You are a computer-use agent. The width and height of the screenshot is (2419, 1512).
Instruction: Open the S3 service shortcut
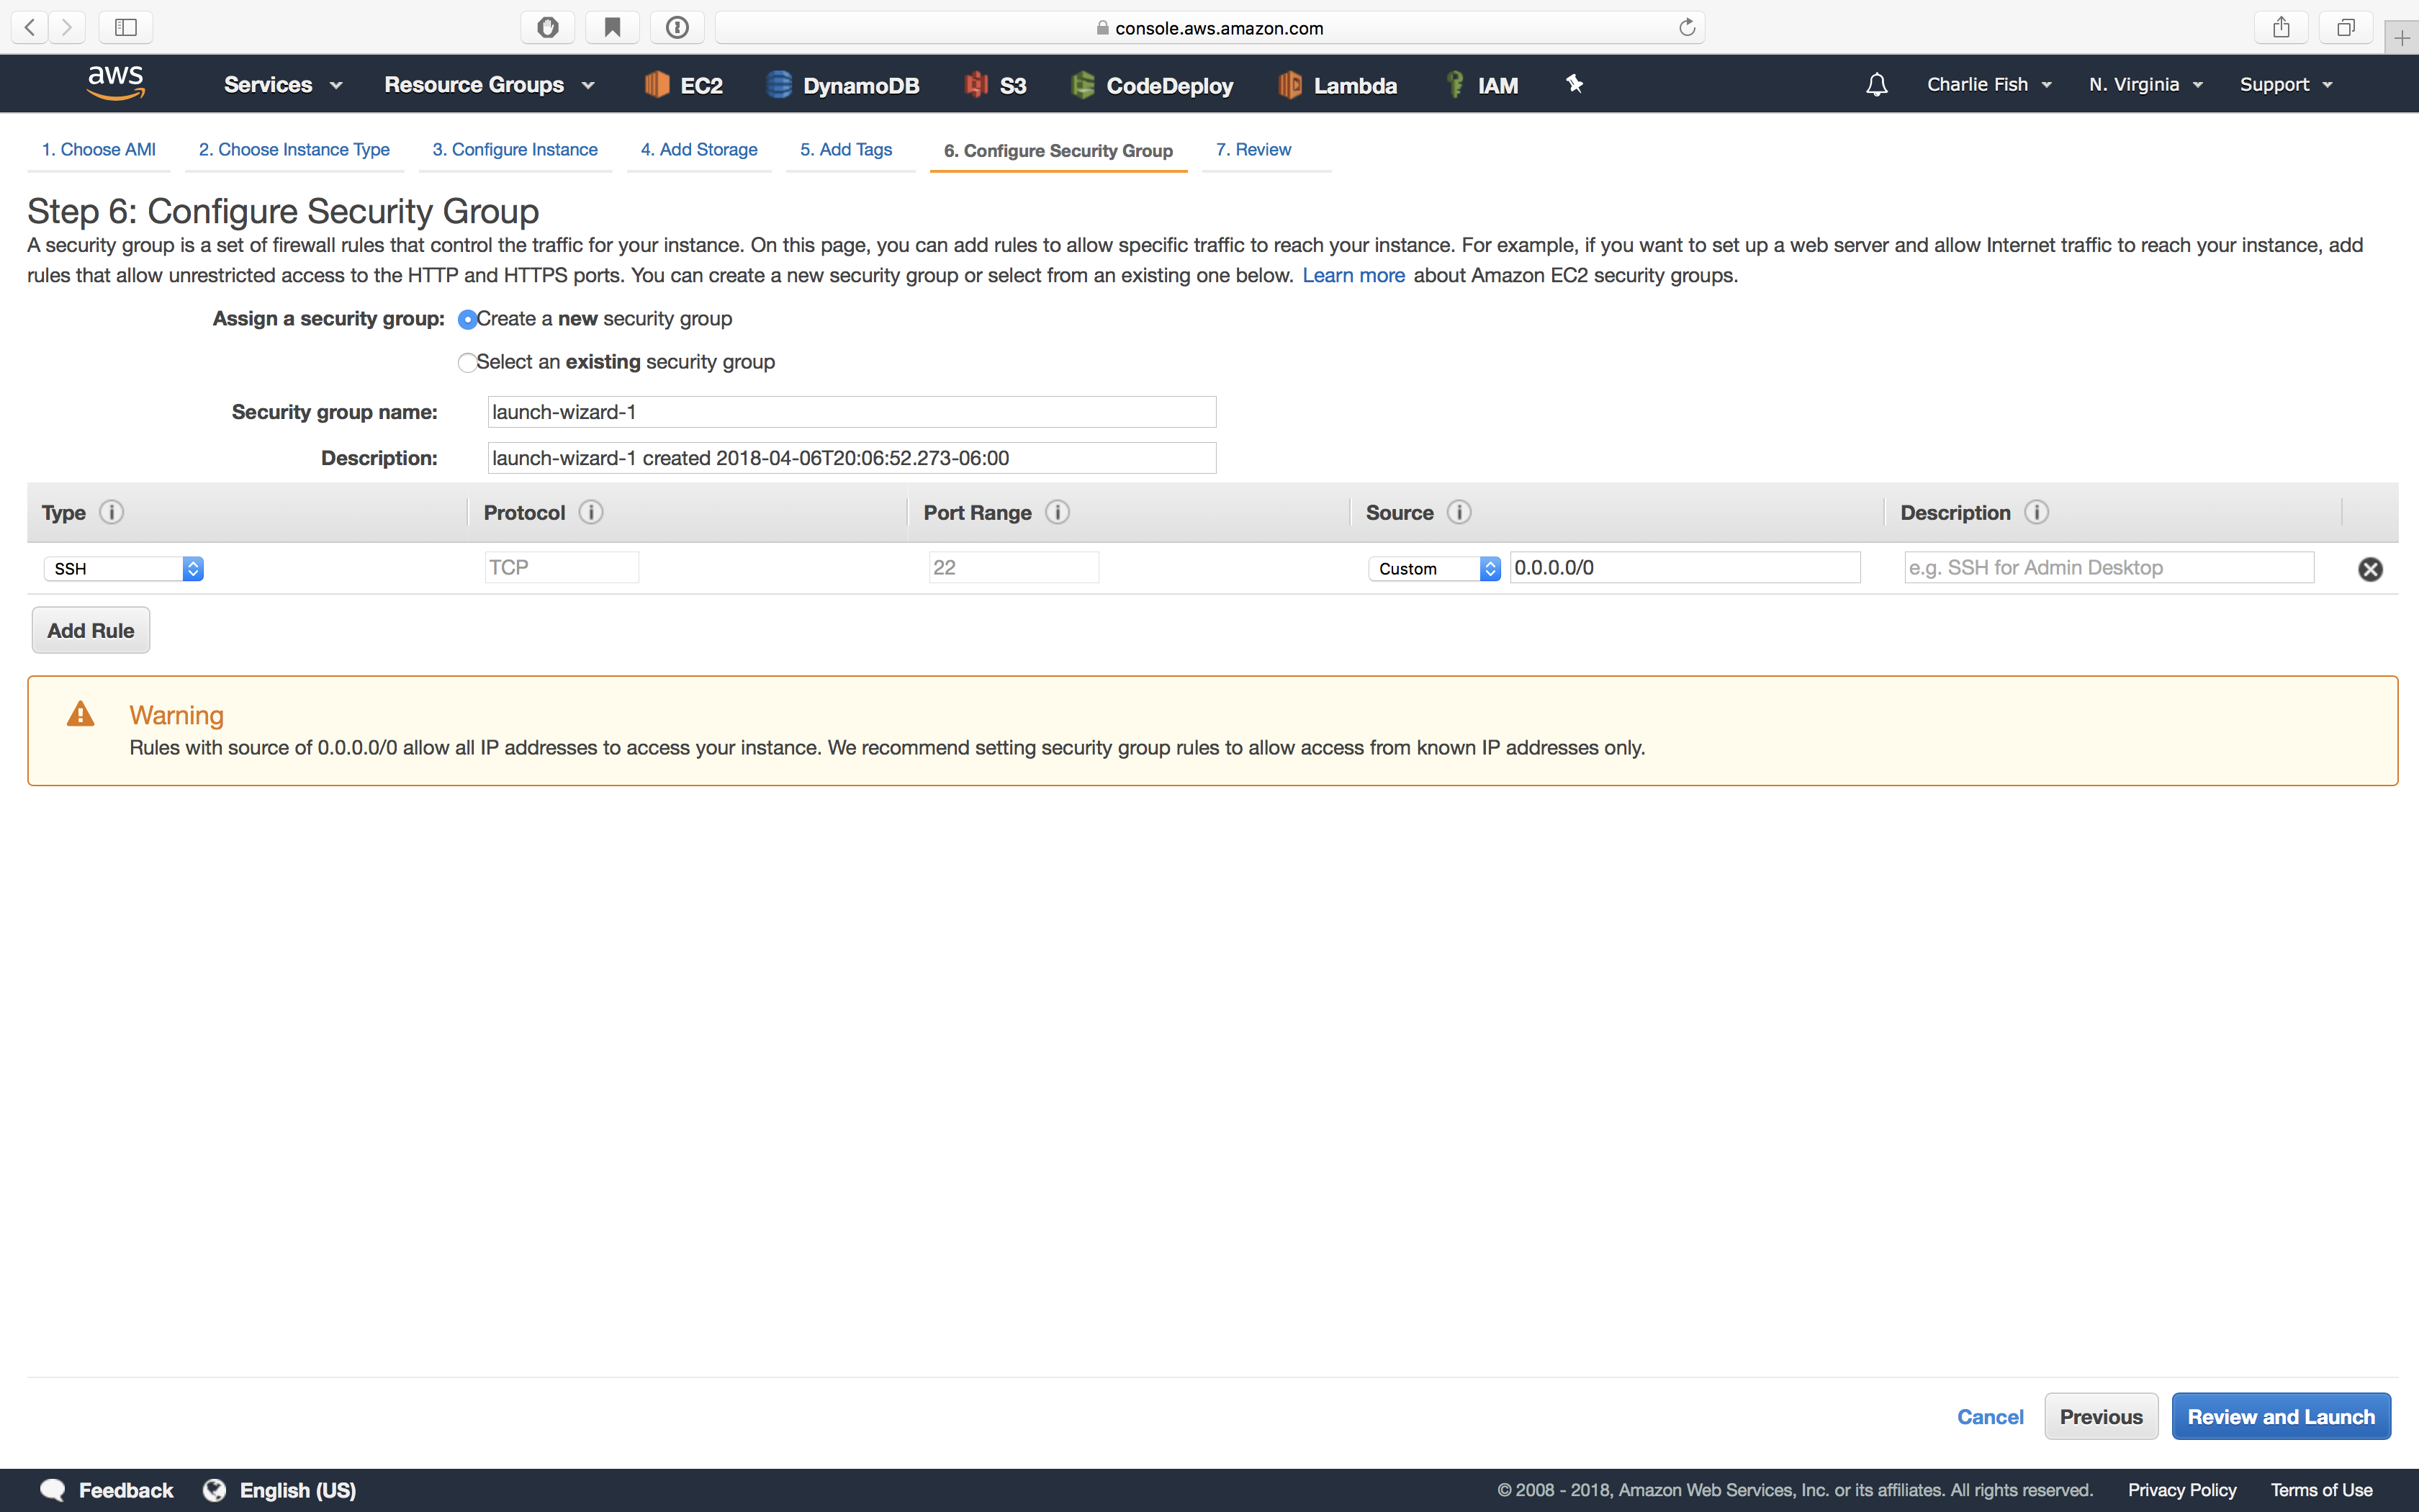click(x=994, y=84)
